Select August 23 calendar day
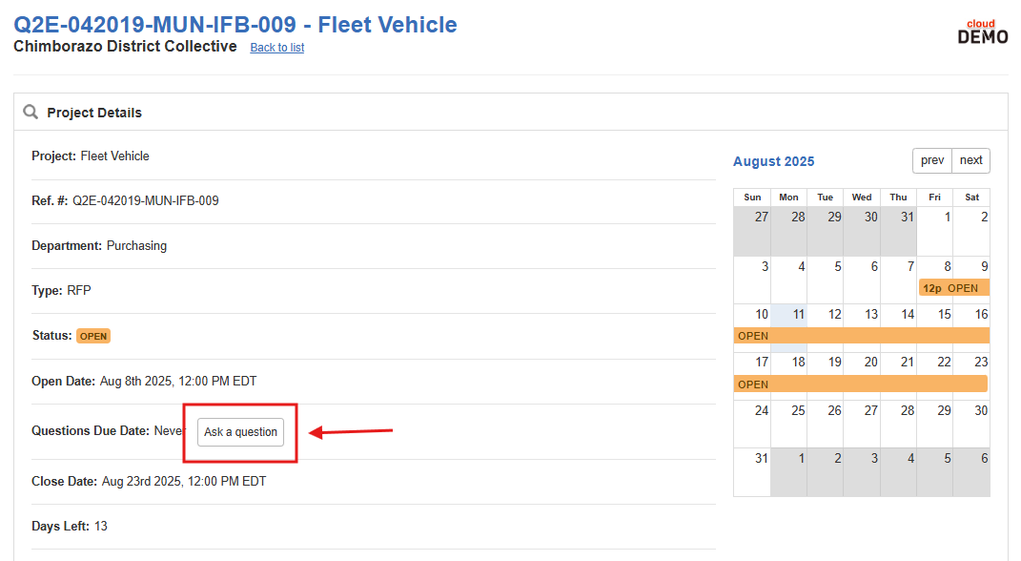The width and height of the screenshot is (1021, 561). pos(971,376)
